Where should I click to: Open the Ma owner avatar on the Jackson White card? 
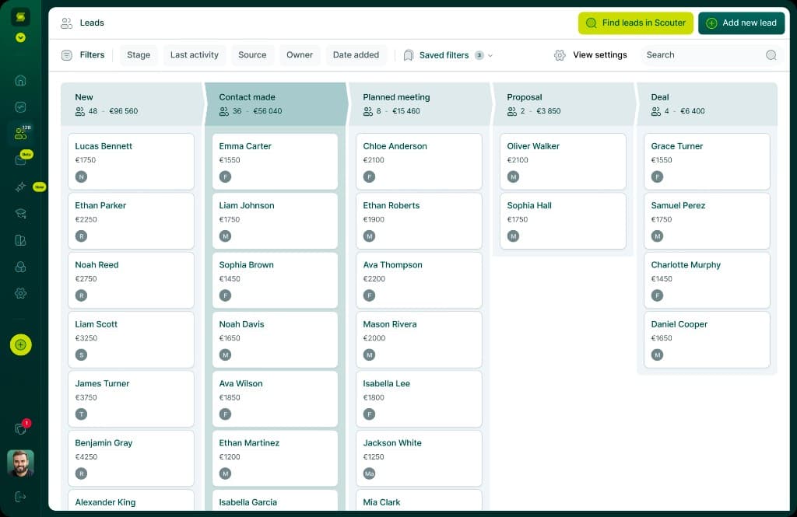(x=370, y=473)
